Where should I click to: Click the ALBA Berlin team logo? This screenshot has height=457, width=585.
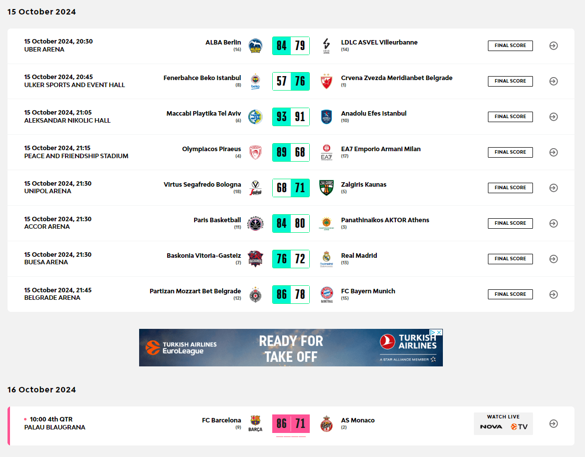click(x=255, y=46)
